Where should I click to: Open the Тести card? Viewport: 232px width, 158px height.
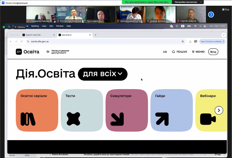click(x=82, y=110)
